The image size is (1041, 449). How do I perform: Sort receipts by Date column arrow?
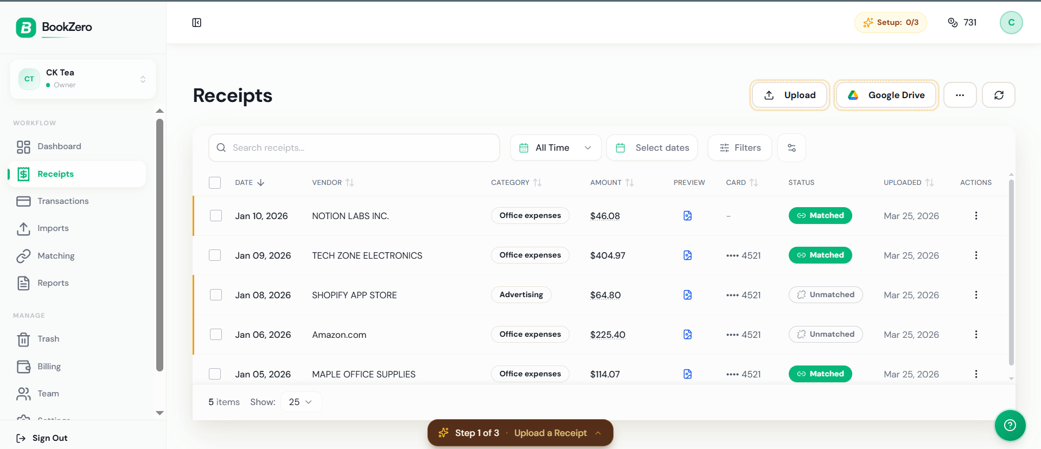261,183
